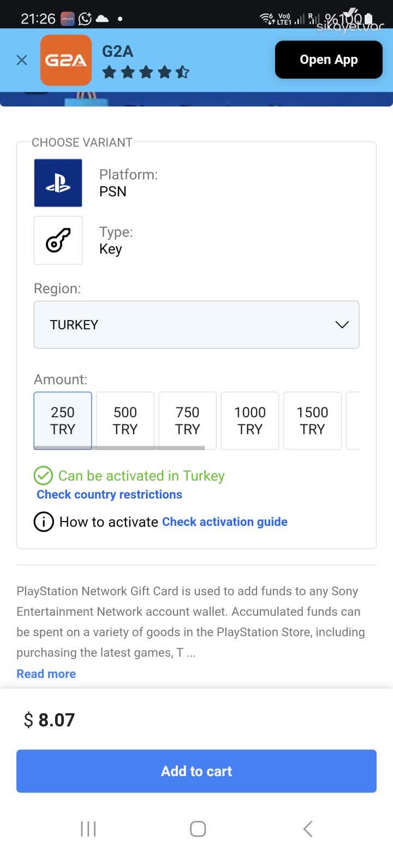Open the Check activation guide link
The image size is (393, 852).
click(224, 522)
